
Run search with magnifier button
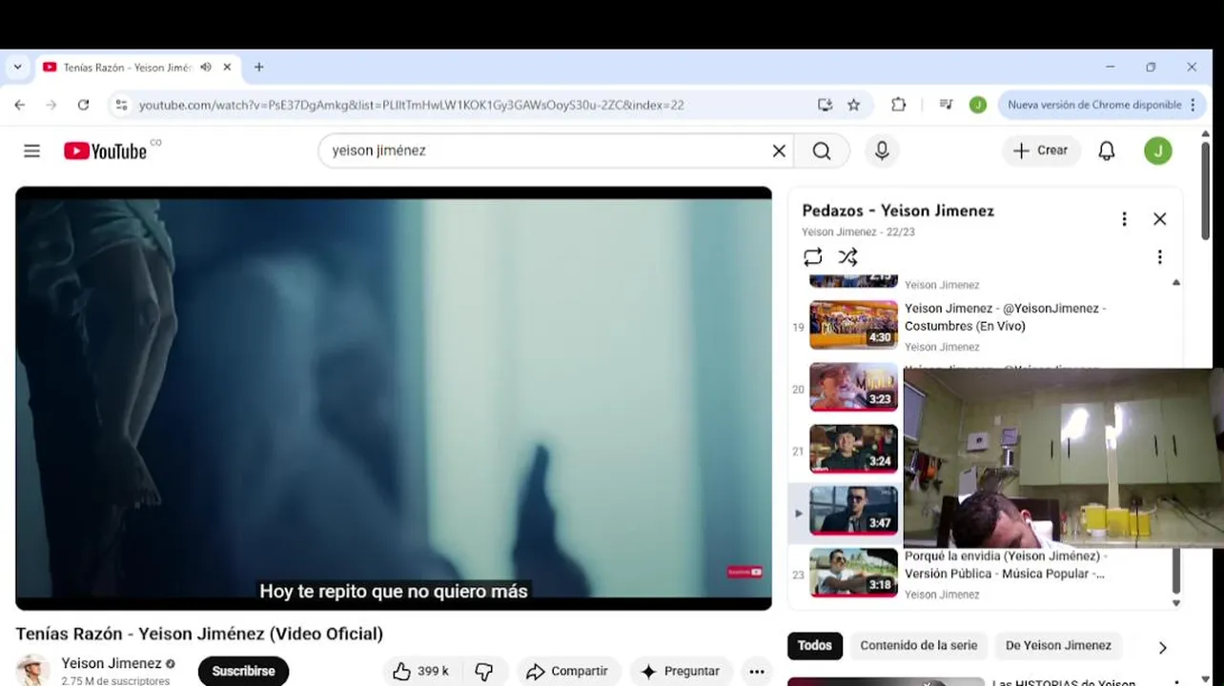point(822,151)
